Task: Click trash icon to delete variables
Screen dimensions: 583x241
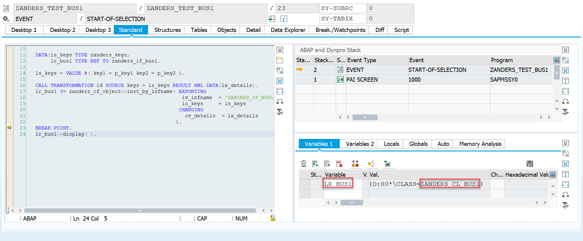Action: click(303, 164)
